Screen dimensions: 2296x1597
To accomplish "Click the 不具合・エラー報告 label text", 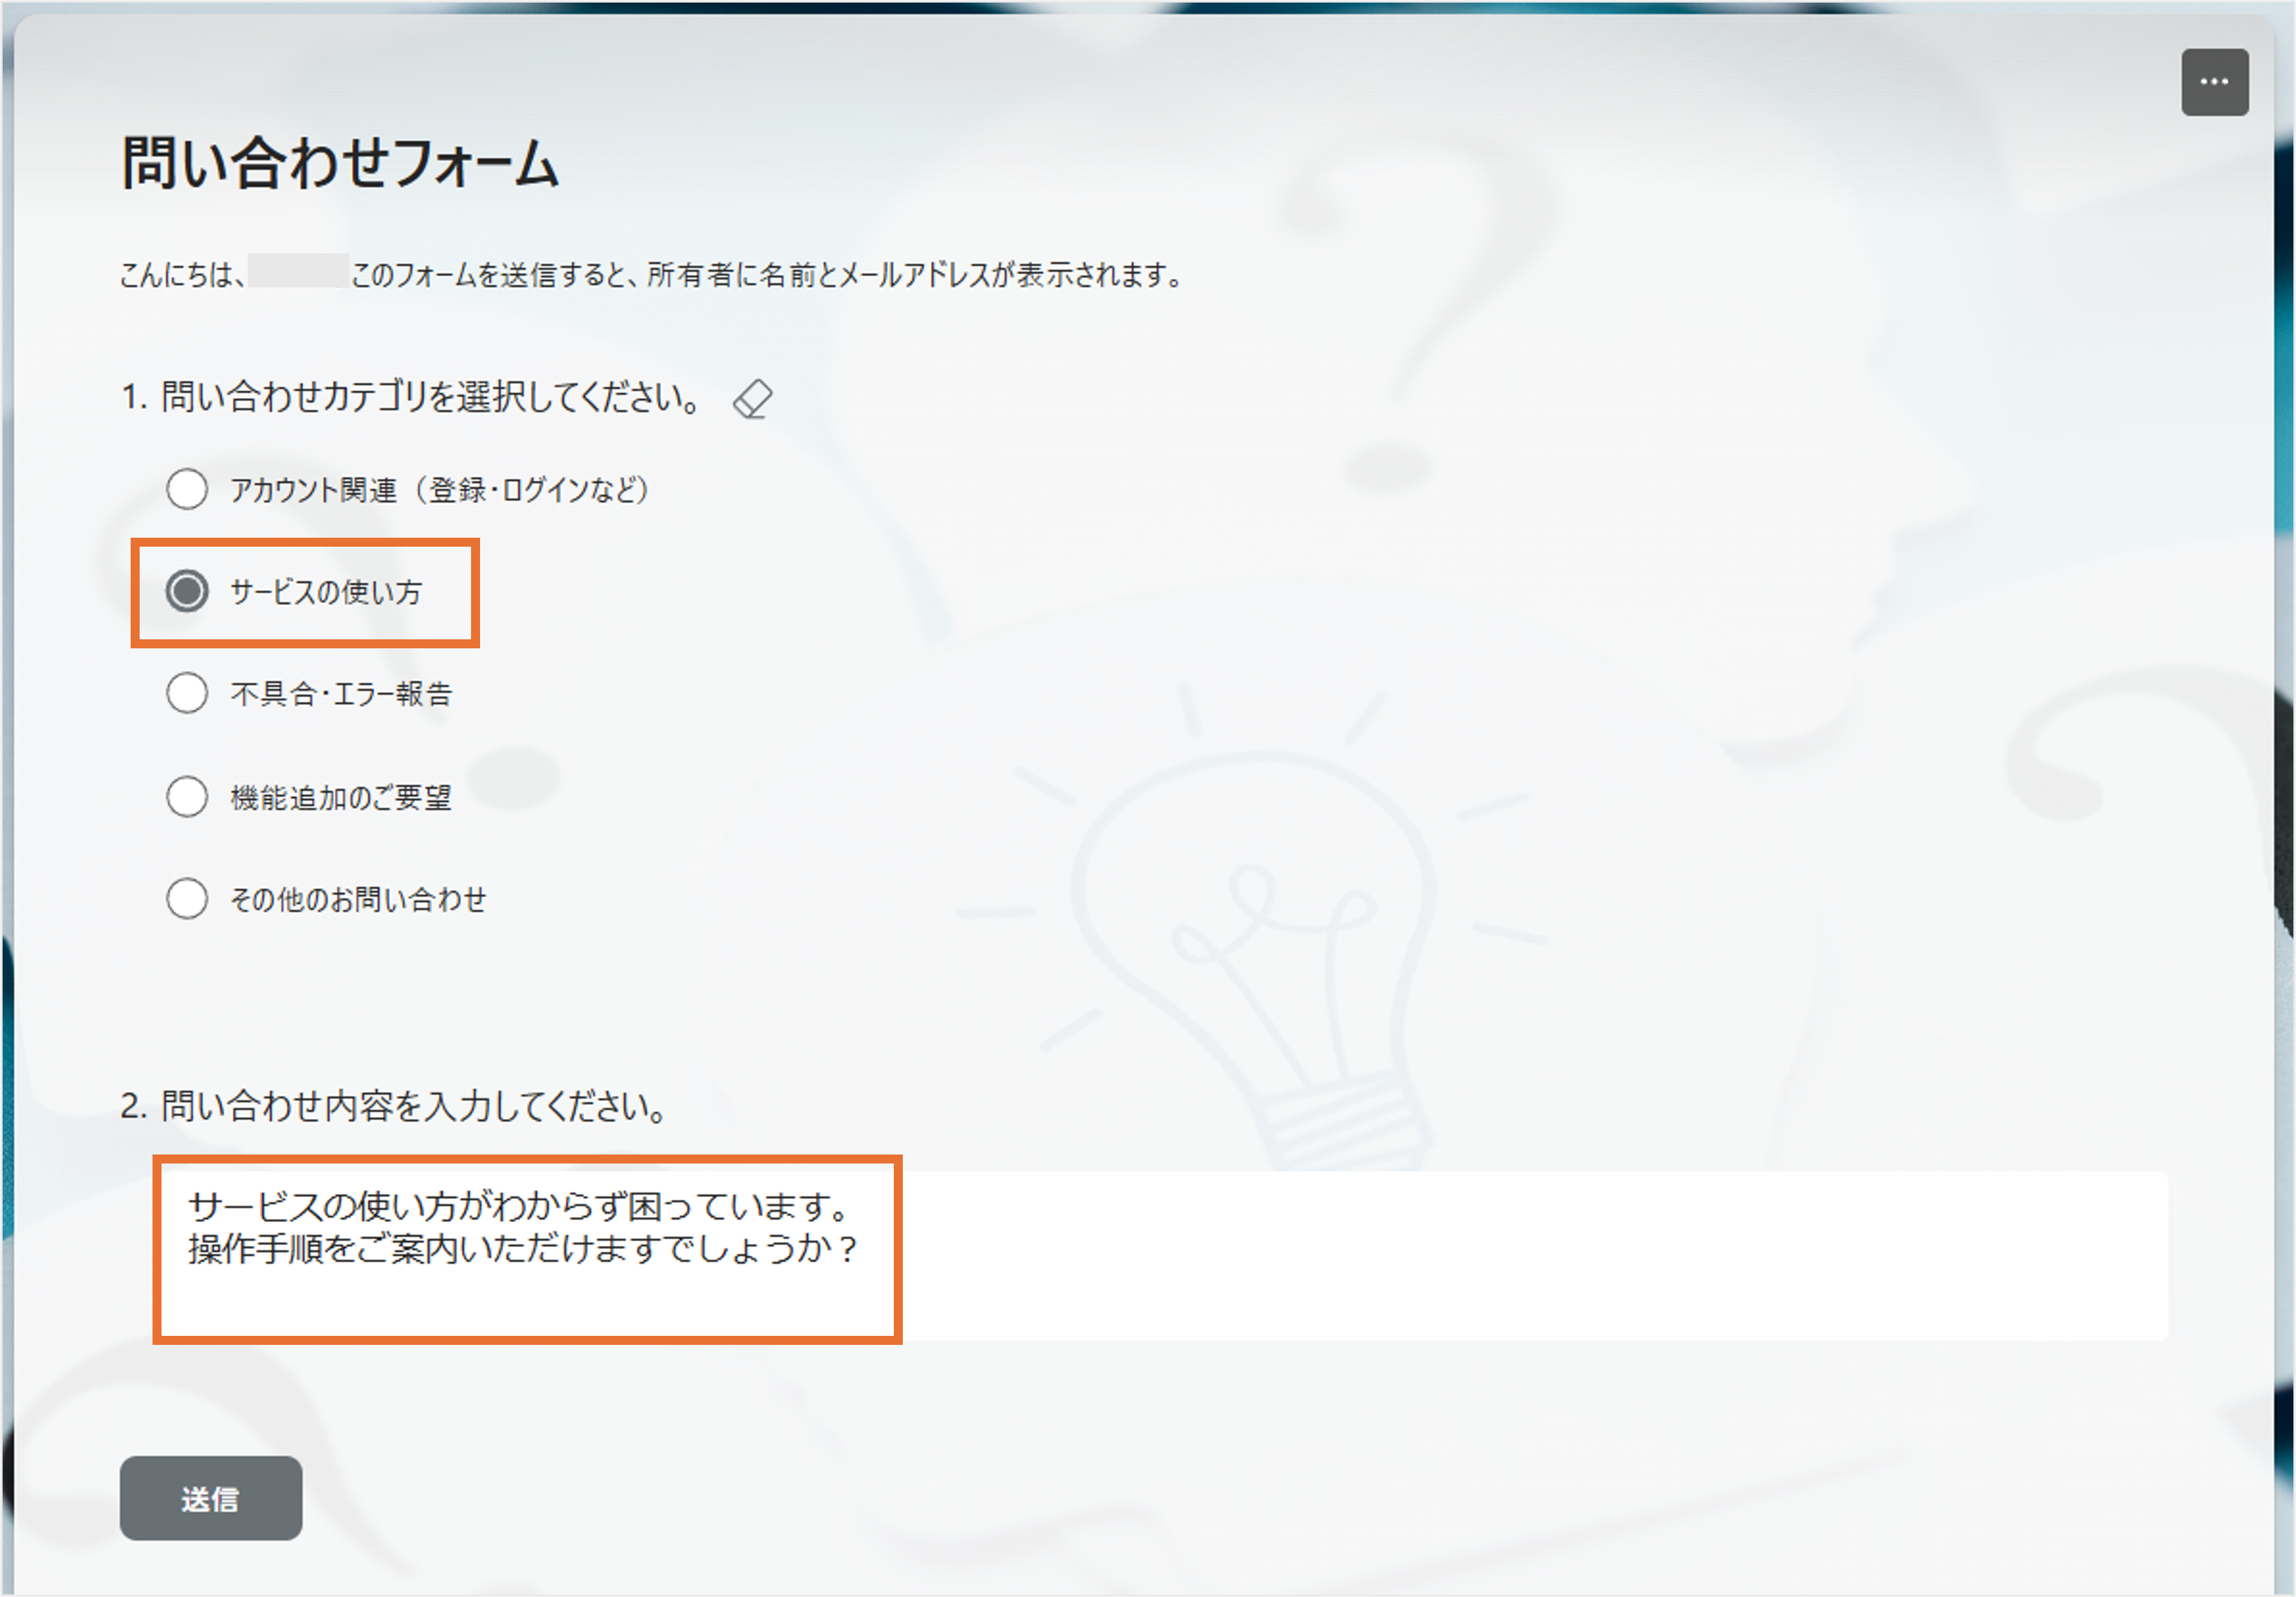I will pyautogui.click(x=341, y=693).
